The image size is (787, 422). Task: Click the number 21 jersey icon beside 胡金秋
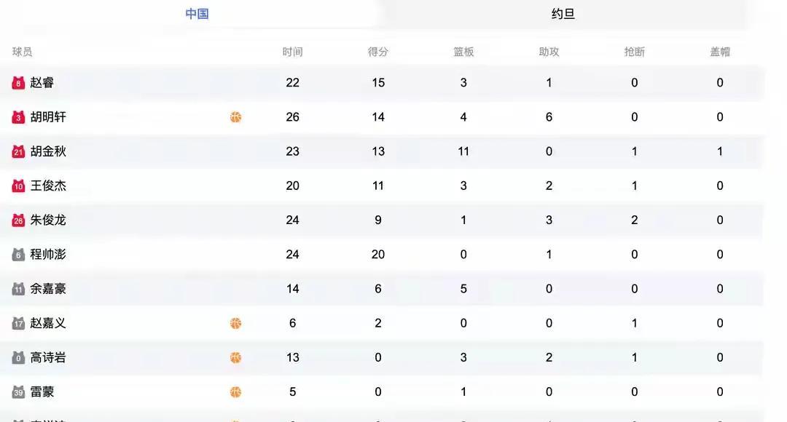click(x=19, y=152)
